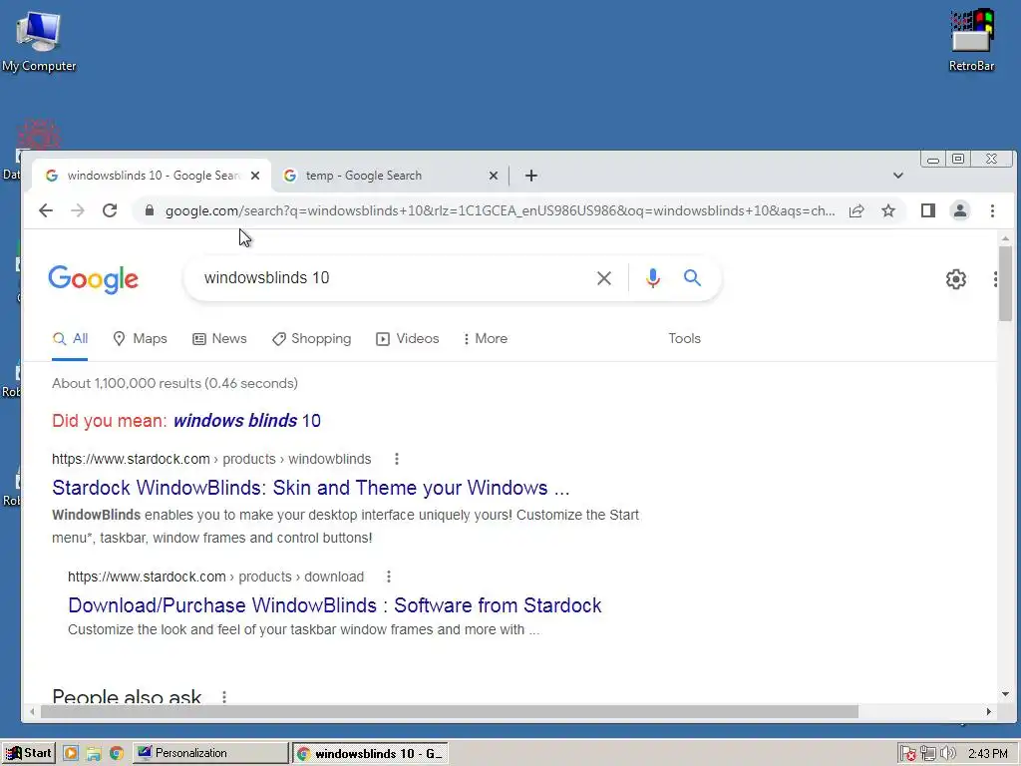The width and height of the screenshot is (1021, 766).
Task: Go back using Chrome's back arrow
Action: tap(46, 210)
